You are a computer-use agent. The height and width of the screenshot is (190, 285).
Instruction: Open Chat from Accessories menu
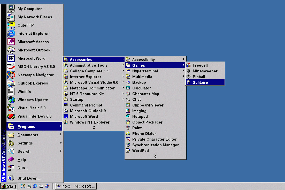(155, 100)
